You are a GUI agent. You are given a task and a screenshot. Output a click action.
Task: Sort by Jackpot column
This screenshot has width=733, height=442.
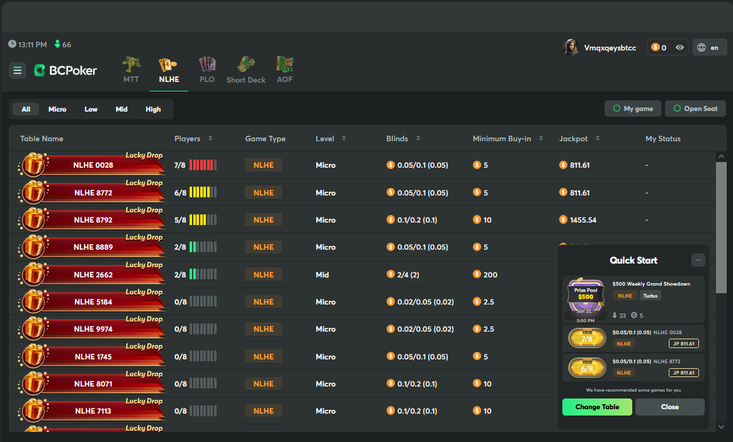pyautogui.click(x=598, y=138)
